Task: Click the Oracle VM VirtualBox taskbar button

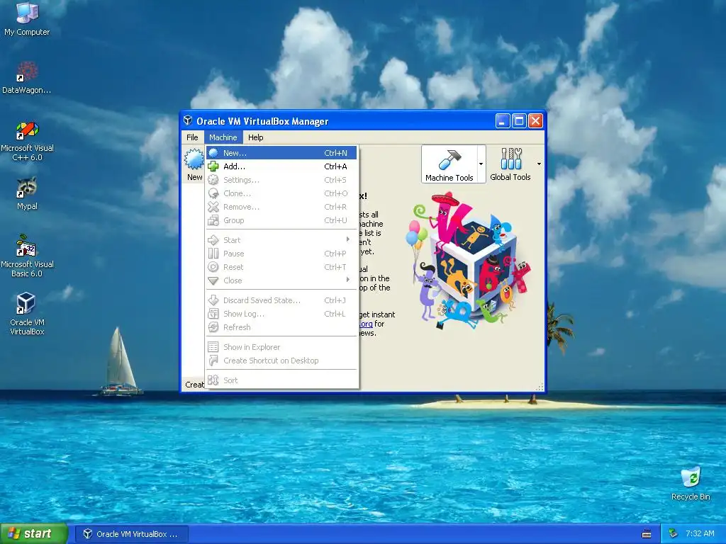Action: point(132,534)
